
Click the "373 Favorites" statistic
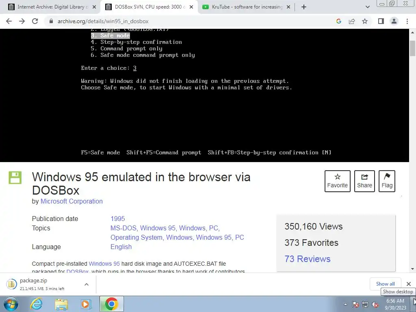[311, 243]
